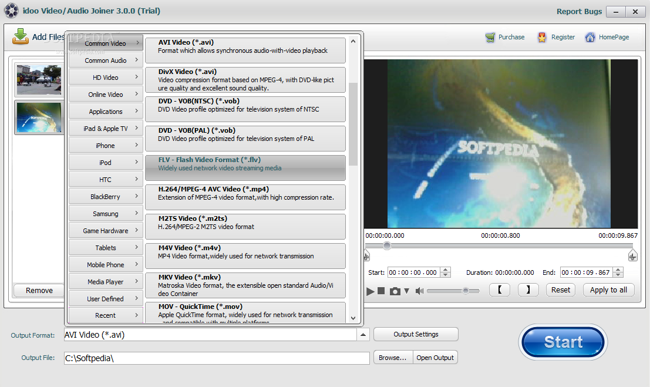Viewport: 650px width, 387px height.
Task: Select the Softpedia globe video thumbnail
Action: click(x=39, y=117)
